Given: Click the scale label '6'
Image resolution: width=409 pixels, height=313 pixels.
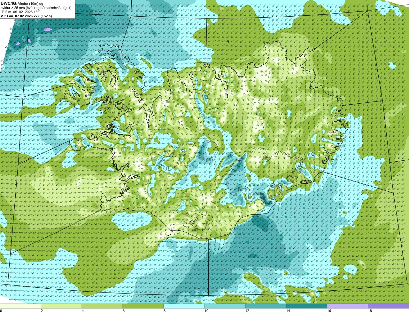Looking at the screenshot, I should point(124,311).
